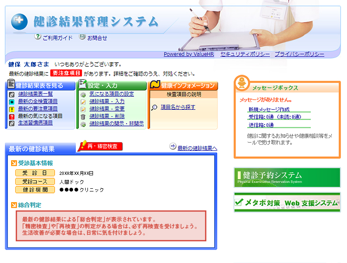This screenshot has height=263, width=347.
Task: Click gear icon beside 健診結果の開示・非開示
Action: 83,124
